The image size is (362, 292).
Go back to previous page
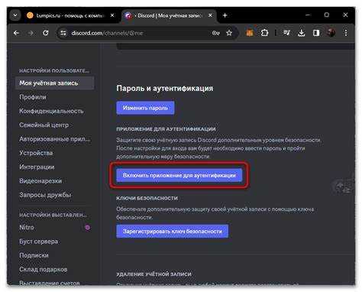pos(16,33)
